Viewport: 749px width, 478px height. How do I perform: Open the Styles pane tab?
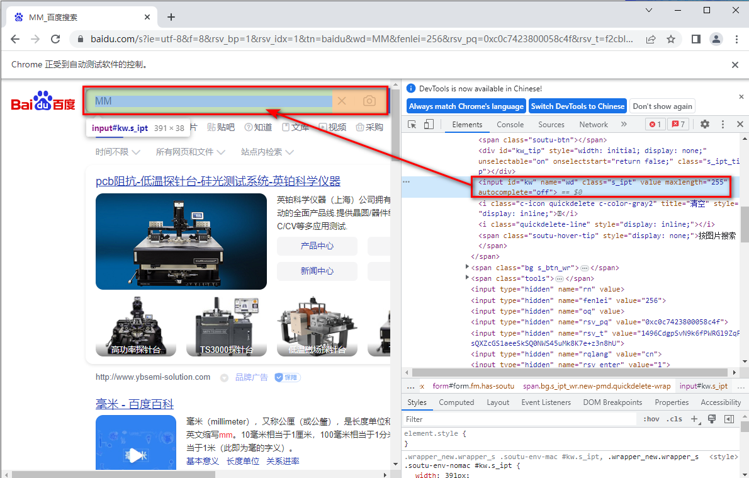(417, 402)
